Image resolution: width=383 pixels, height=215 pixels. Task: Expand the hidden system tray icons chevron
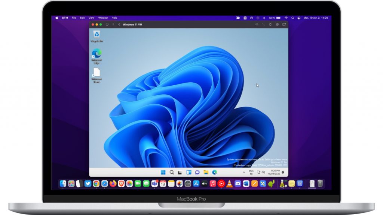point(244,172)
